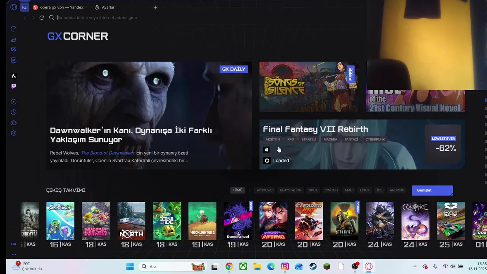This screenshot has height=274, width=487.
Task: Click the Loaded store icon
Action: point(267,161)
